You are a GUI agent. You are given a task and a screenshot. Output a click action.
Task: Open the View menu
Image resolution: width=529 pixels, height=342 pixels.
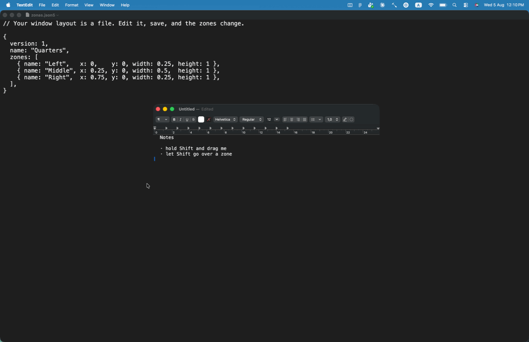click(x=89, y=5)
